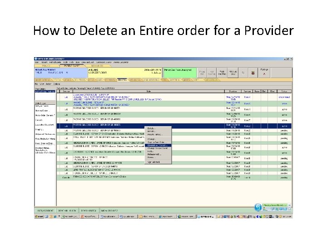
Task: Open the Clear and Lock menu item
Action: 88,62
